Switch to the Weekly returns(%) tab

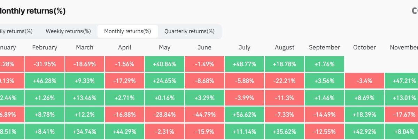68,31
